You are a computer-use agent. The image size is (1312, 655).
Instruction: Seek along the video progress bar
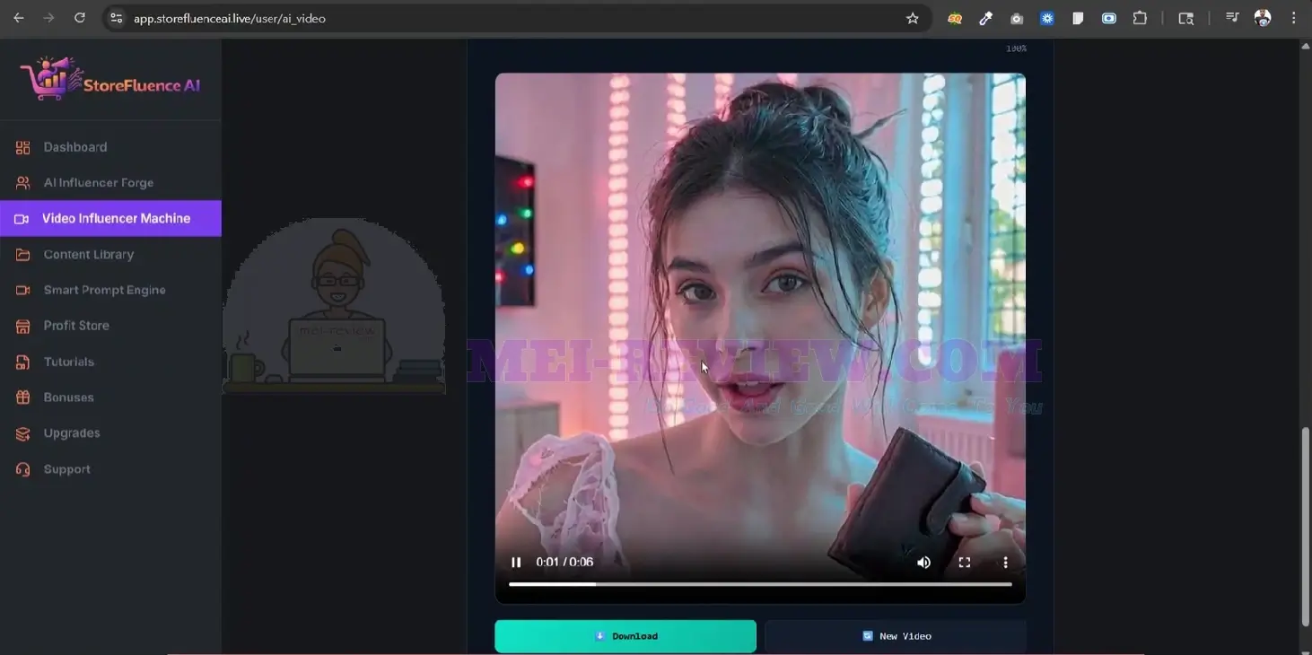(x=760, y=584)
